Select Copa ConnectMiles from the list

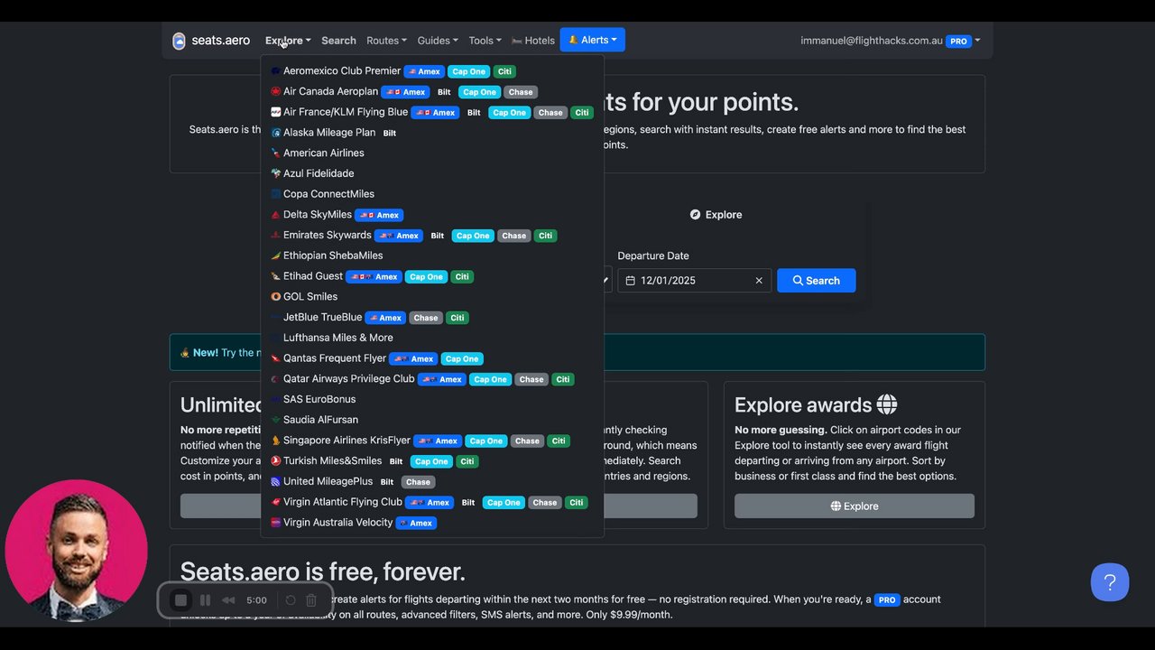328,194
